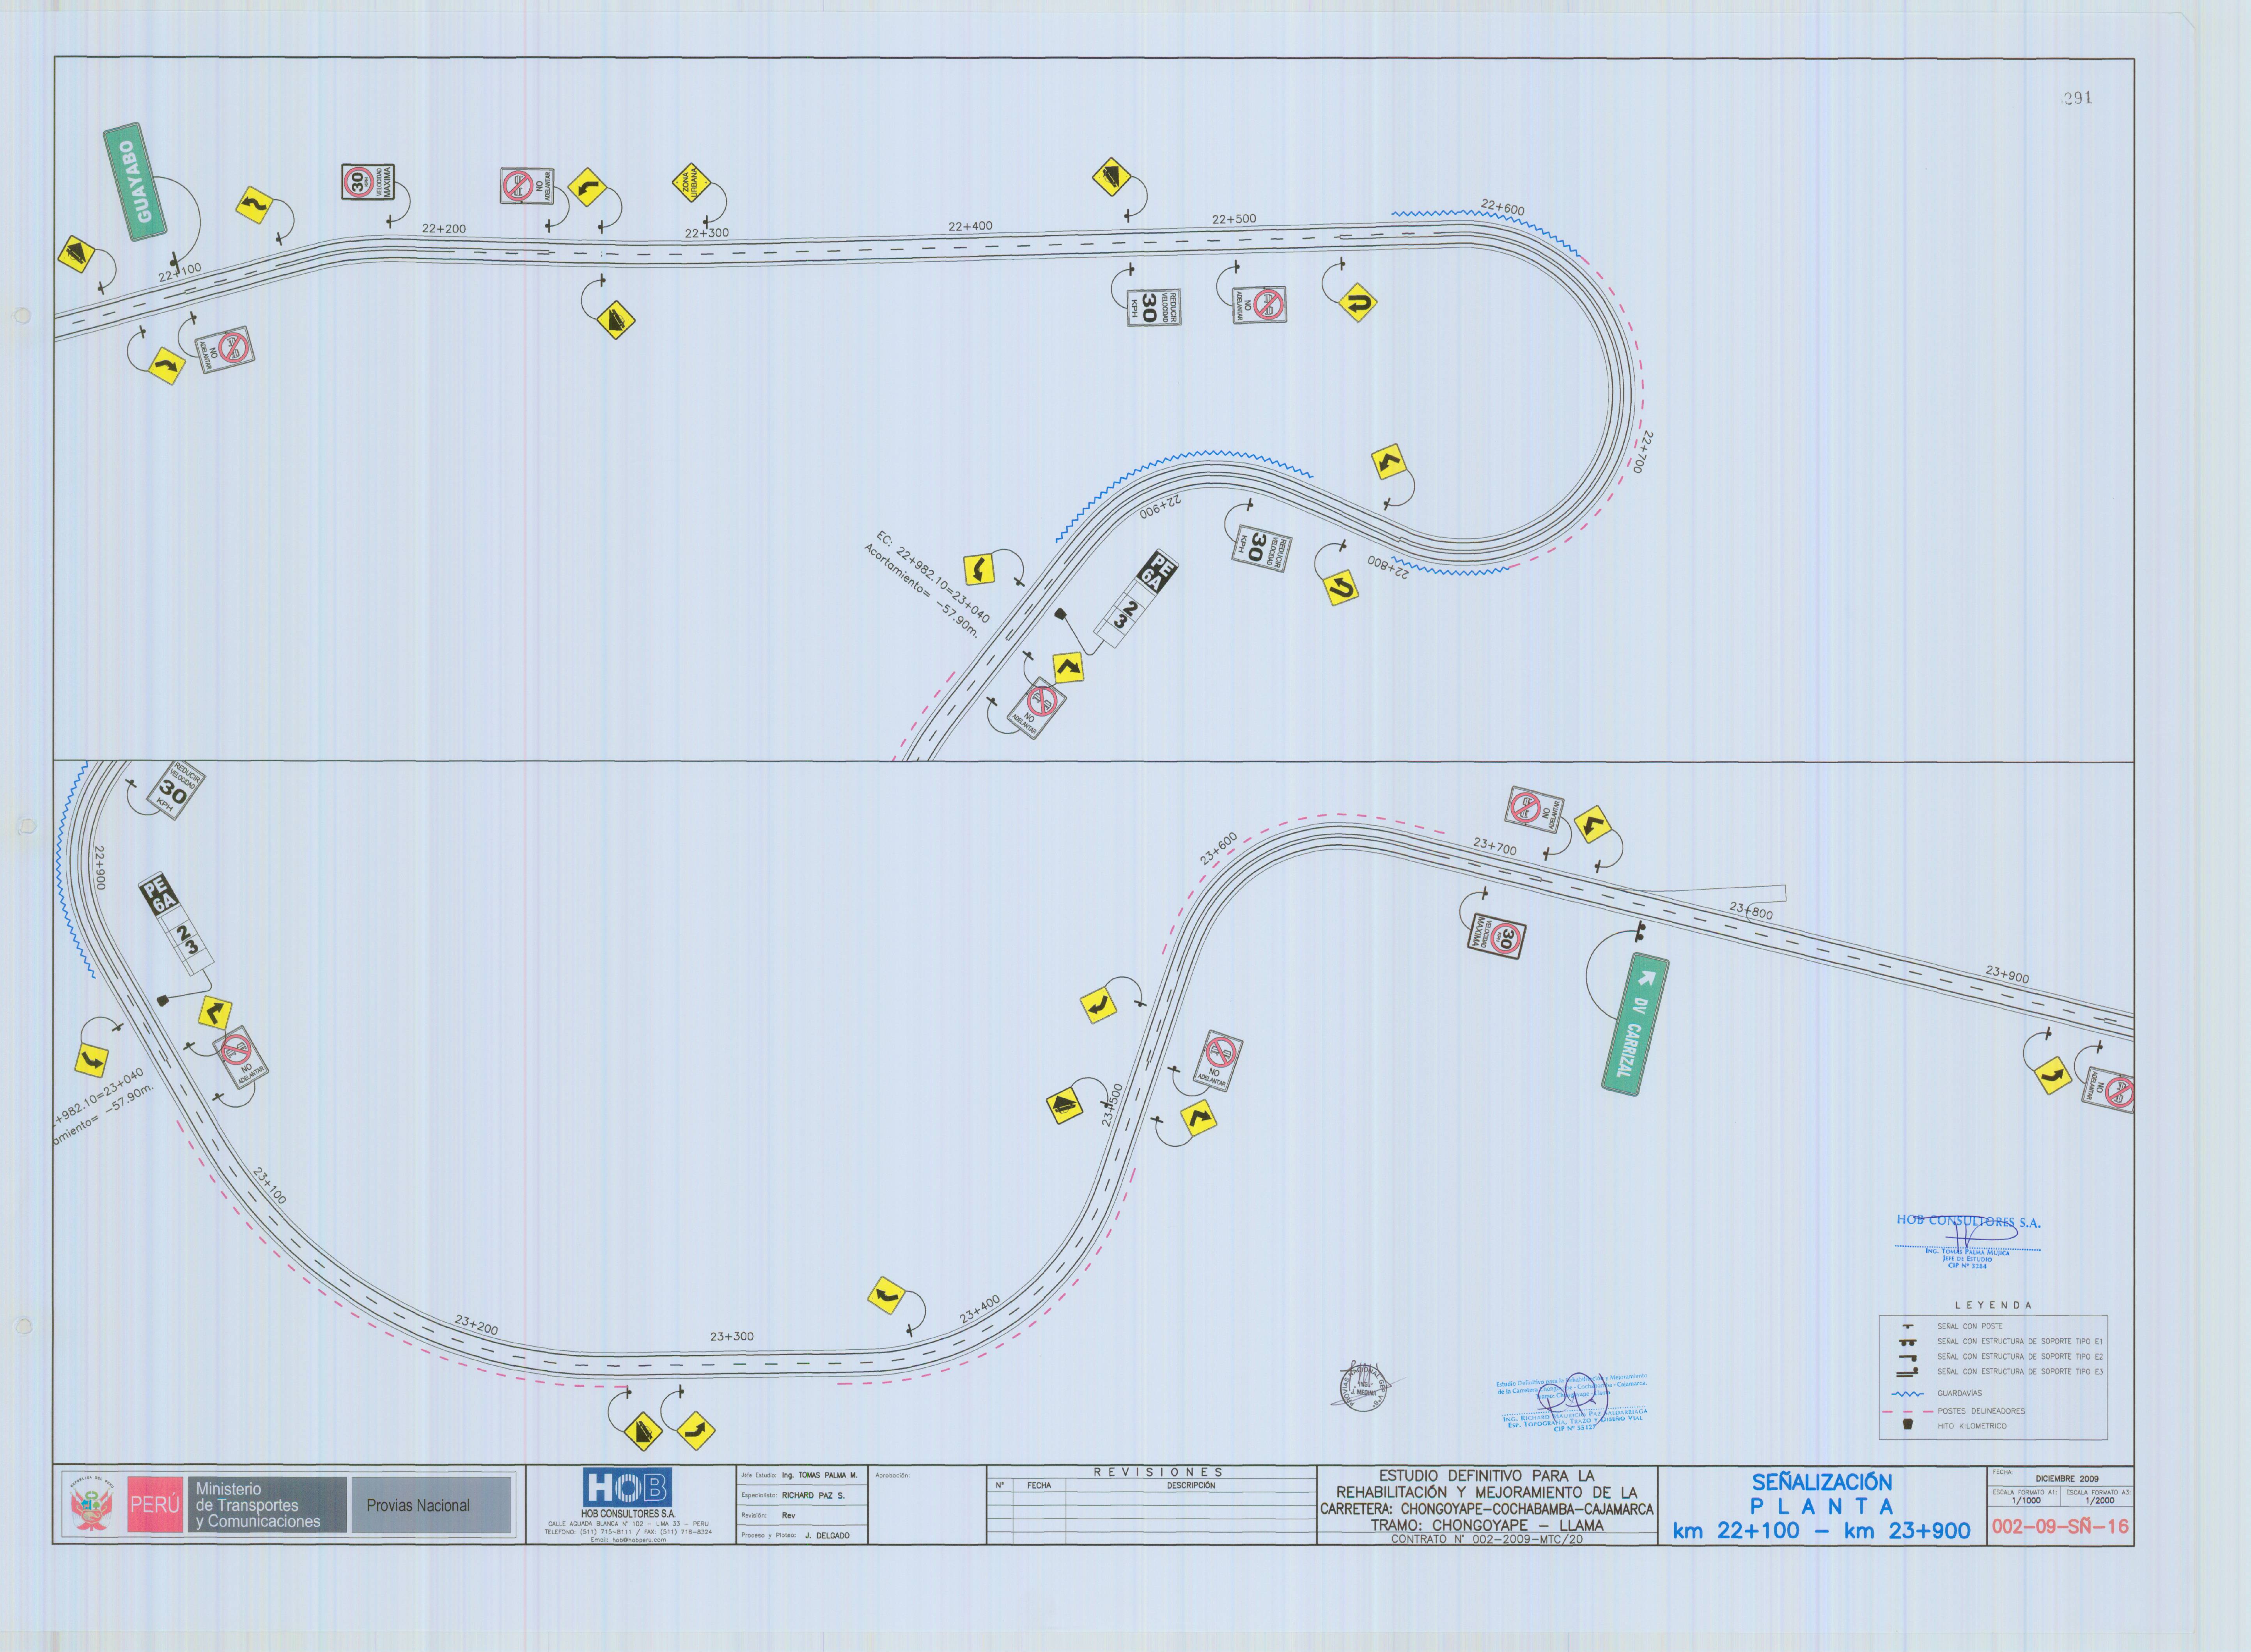2251x1652 pixels.
Task: Select the yellow slope warning sign above 22+500
Action: point(1111,177)
